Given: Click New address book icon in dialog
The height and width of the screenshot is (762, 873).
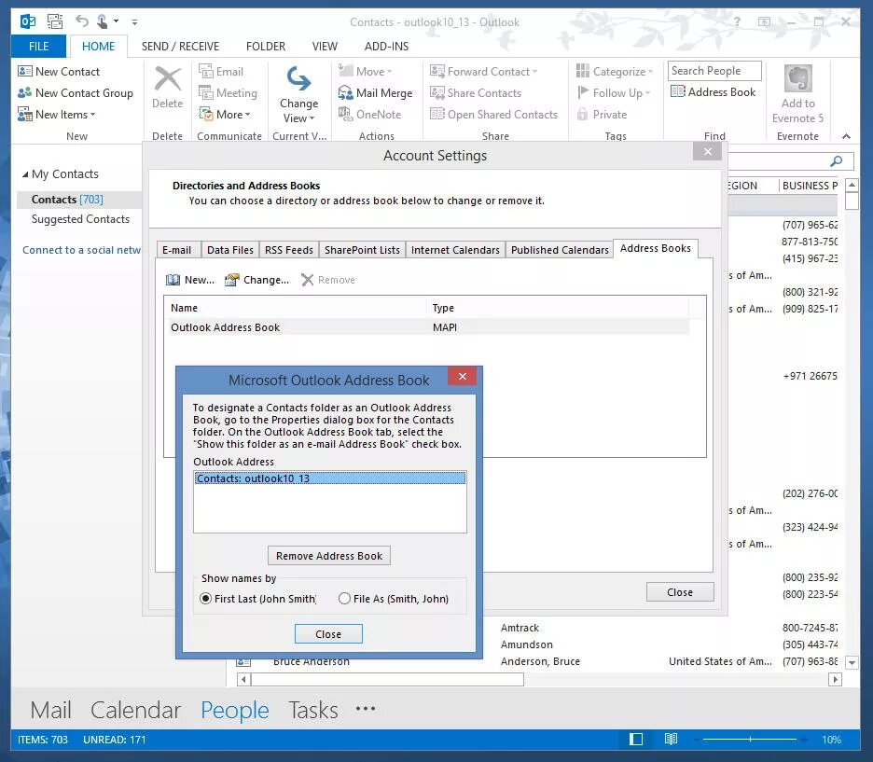Looking at the screenshot, I should 173,280.
